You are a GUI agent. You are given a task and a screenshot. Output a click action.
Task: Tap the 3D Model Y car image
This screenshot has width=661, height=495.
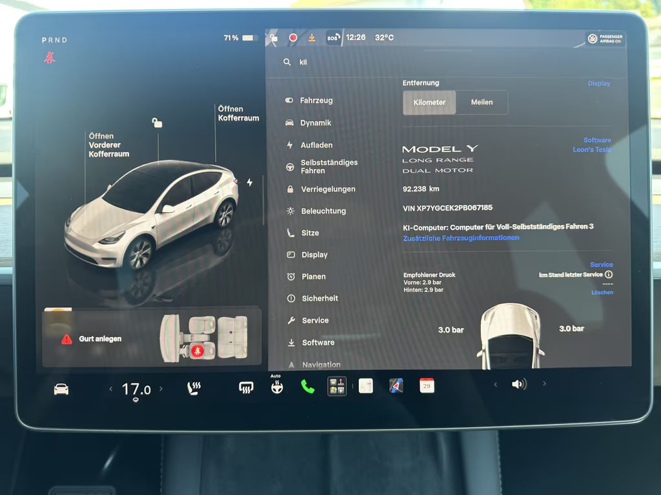pyautogui.click(x=152, y=215)
